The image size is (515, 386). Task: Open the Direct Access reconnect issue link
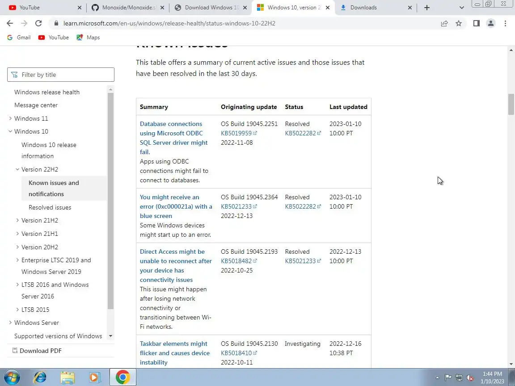coord(176,265)
